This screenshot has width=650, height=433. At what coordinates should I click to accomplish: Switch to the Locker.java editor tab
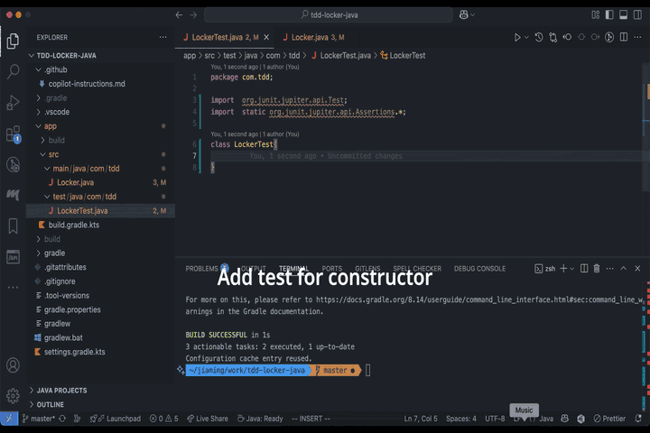click(313, 37)
